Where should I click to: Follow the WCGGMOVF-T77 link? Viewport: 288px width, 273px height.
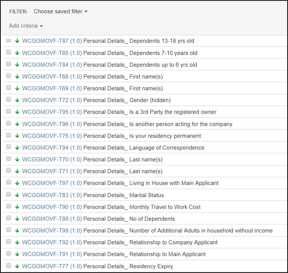52,266
